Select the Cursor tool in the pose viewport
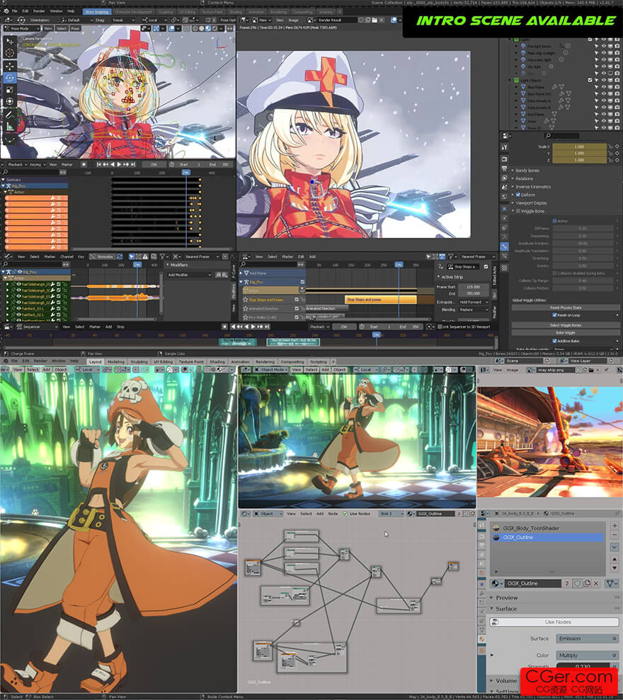This screenshot has width=623, height=700. point(9,52)
